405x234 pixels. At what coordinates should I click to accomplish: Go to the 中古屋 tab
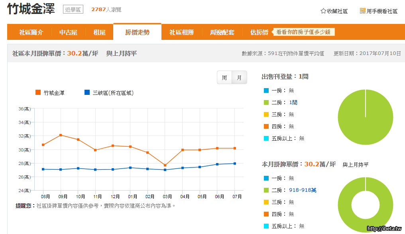tap(68, 32)
